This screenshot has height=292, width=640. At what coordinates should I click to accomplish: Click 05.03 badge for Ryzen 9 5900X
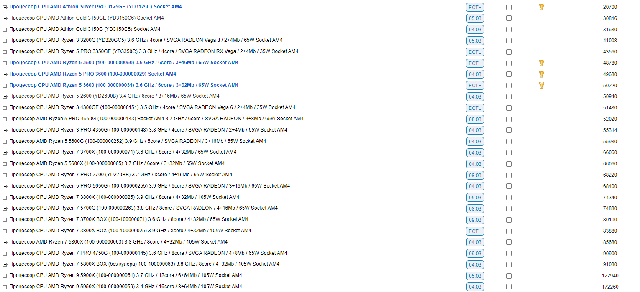(x=475, y=276)
